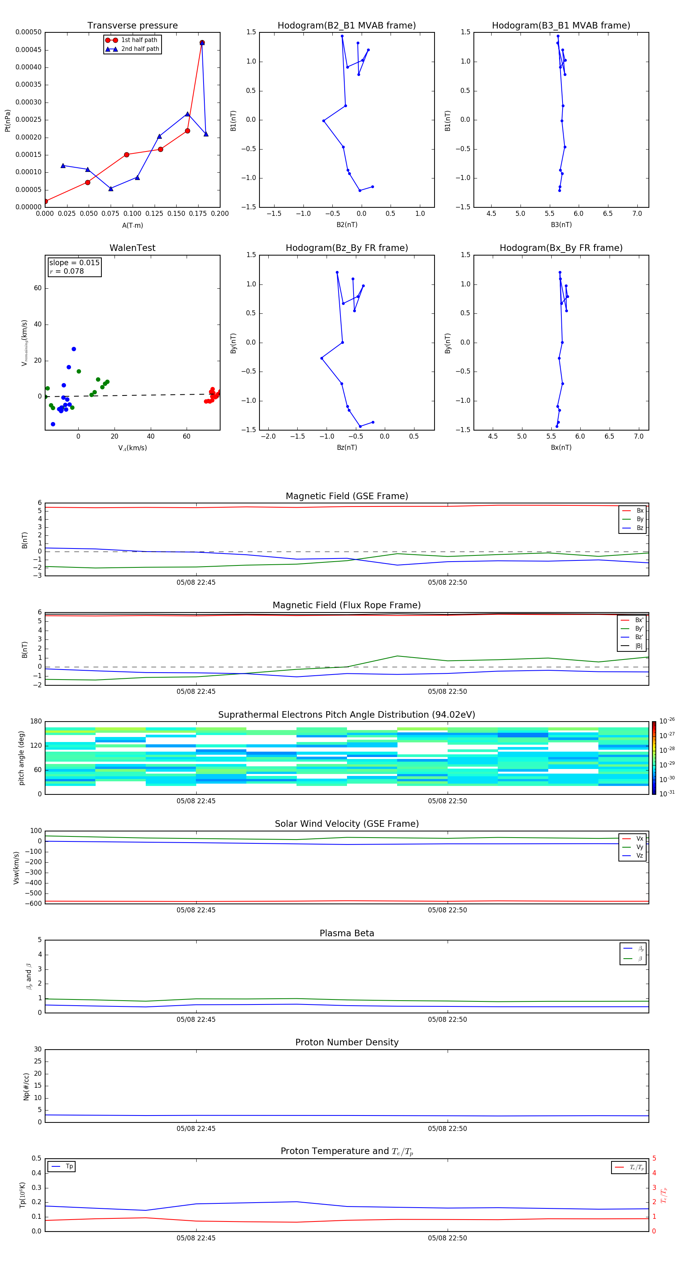Click the 'B2(nT)' x-axis label

(x=347, y=225)
